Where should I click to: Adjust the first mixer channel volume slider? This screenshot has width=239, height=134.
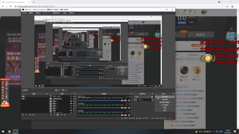tap(101, 100)
